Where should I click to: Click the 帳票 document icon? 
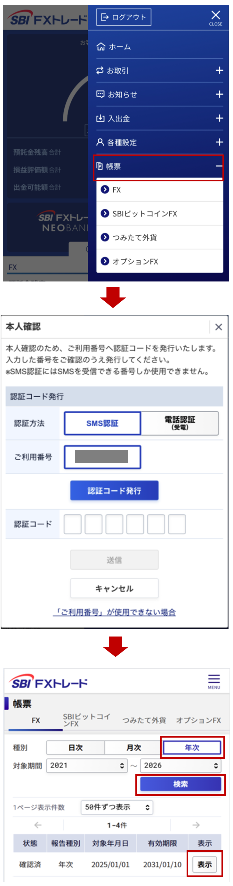click(x=99, y=166)
